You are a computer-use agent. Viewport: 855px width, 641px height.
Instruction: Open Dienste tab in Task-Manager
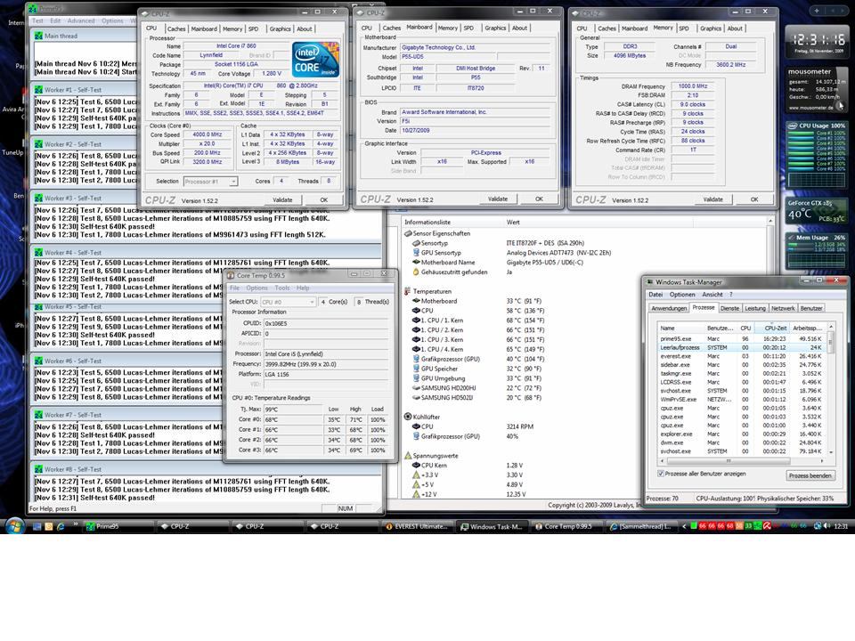tap(729, 308)
